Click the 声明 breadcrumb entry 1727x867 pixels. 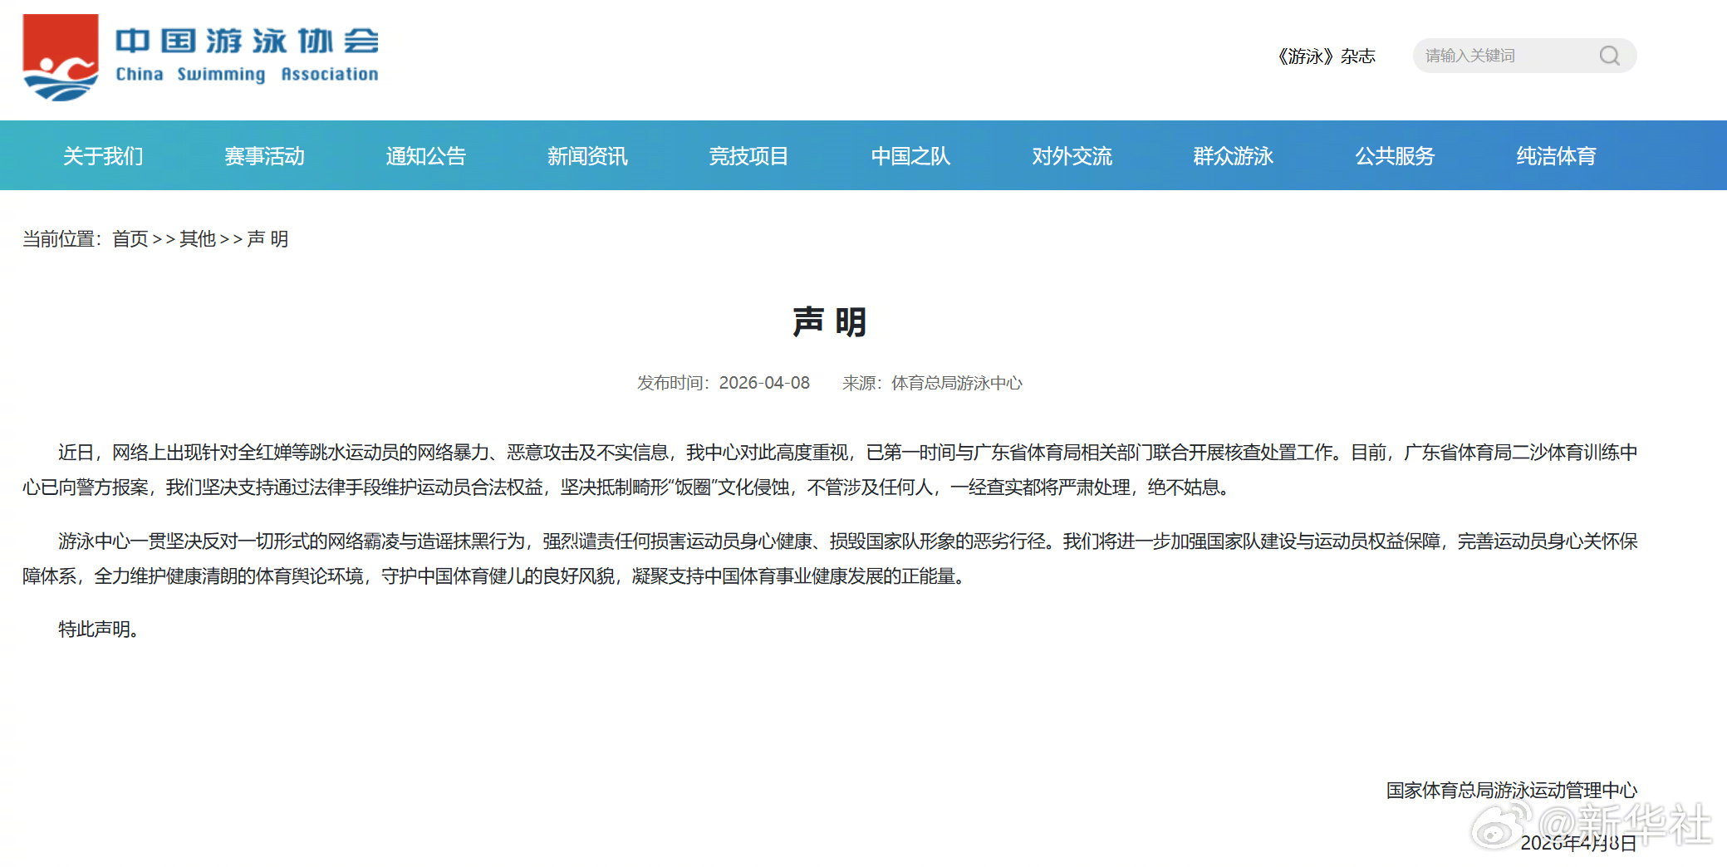267,239
